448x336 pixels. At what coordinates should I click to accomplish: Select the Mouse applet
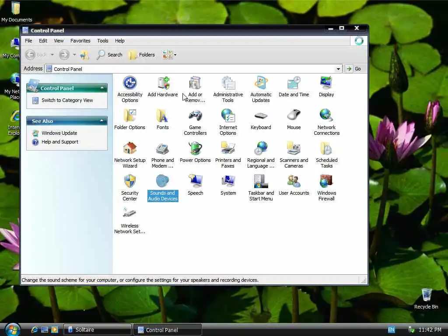click(294, 119)
